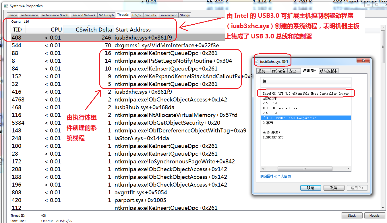Select thread 100 KeInsertQueueDpc row

[118, 146]
